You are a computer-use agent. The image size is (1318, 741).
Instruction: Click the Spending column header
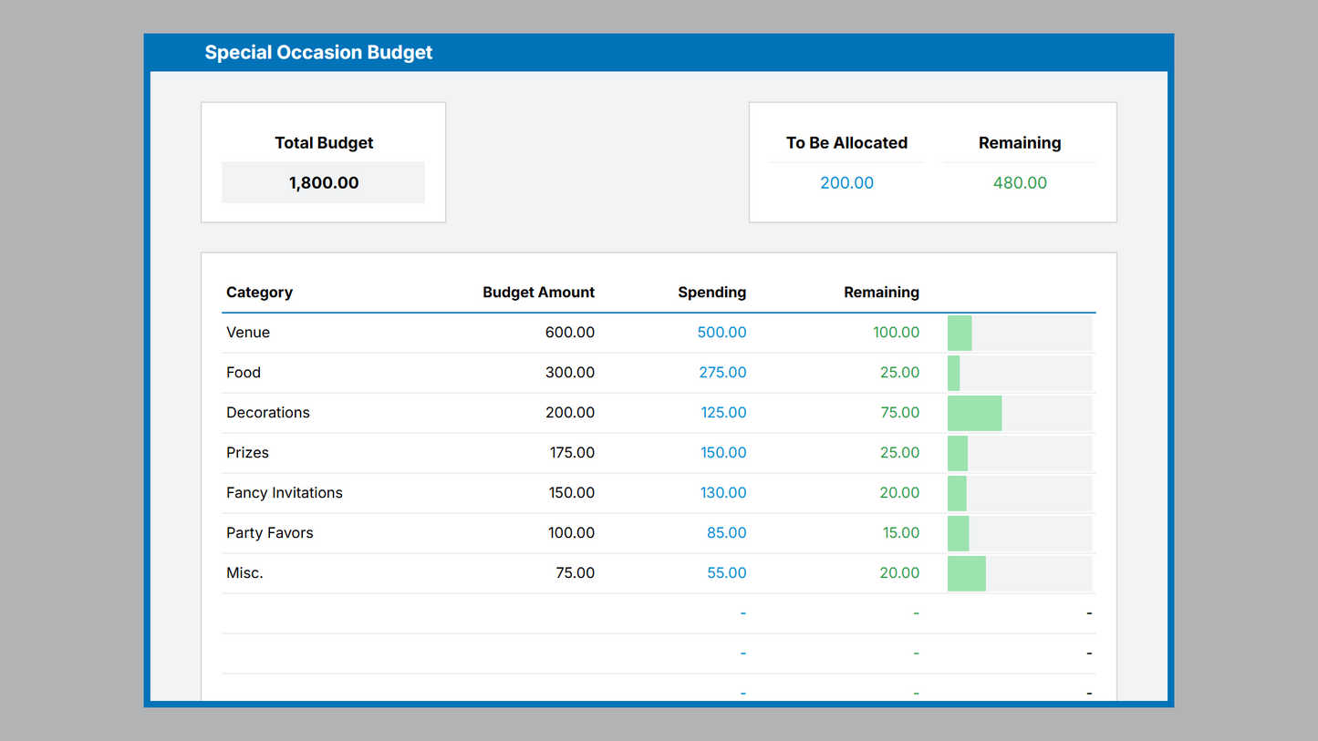711,293
